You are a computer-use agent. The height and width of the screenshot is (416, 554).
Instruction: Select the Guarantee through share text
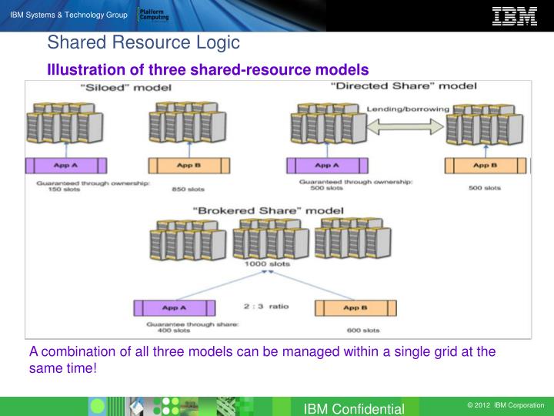tap(192, 324)
